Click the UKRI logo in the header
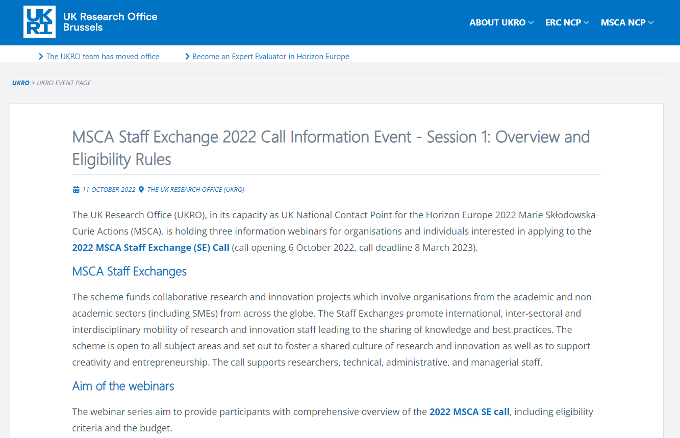This screenshot has height=438, width=680. point(39,22)
